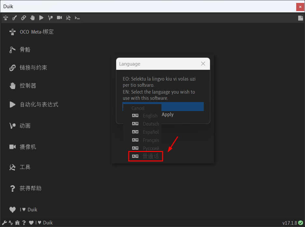305x227 pixels.
Task: Select the Tools toolbar icon
Action: 68,18
